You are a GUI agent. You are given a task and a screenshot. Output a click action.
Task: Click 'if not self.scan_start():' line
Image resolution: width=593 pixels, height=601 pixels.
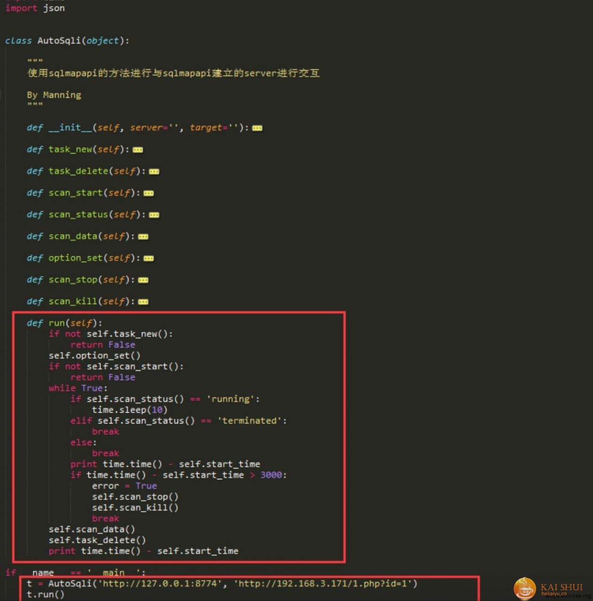click(x=116, y=366)
